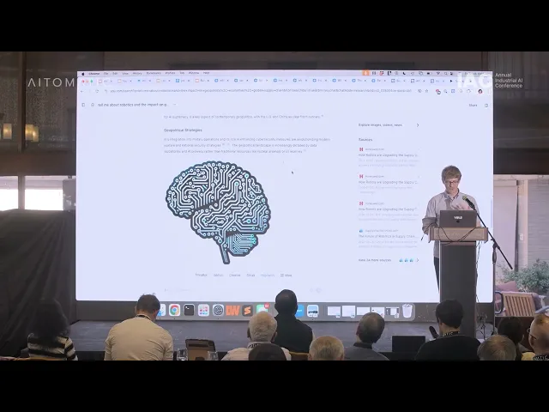
Task: Reload the page with the refresh icon
Action: (x=97, y=91)
